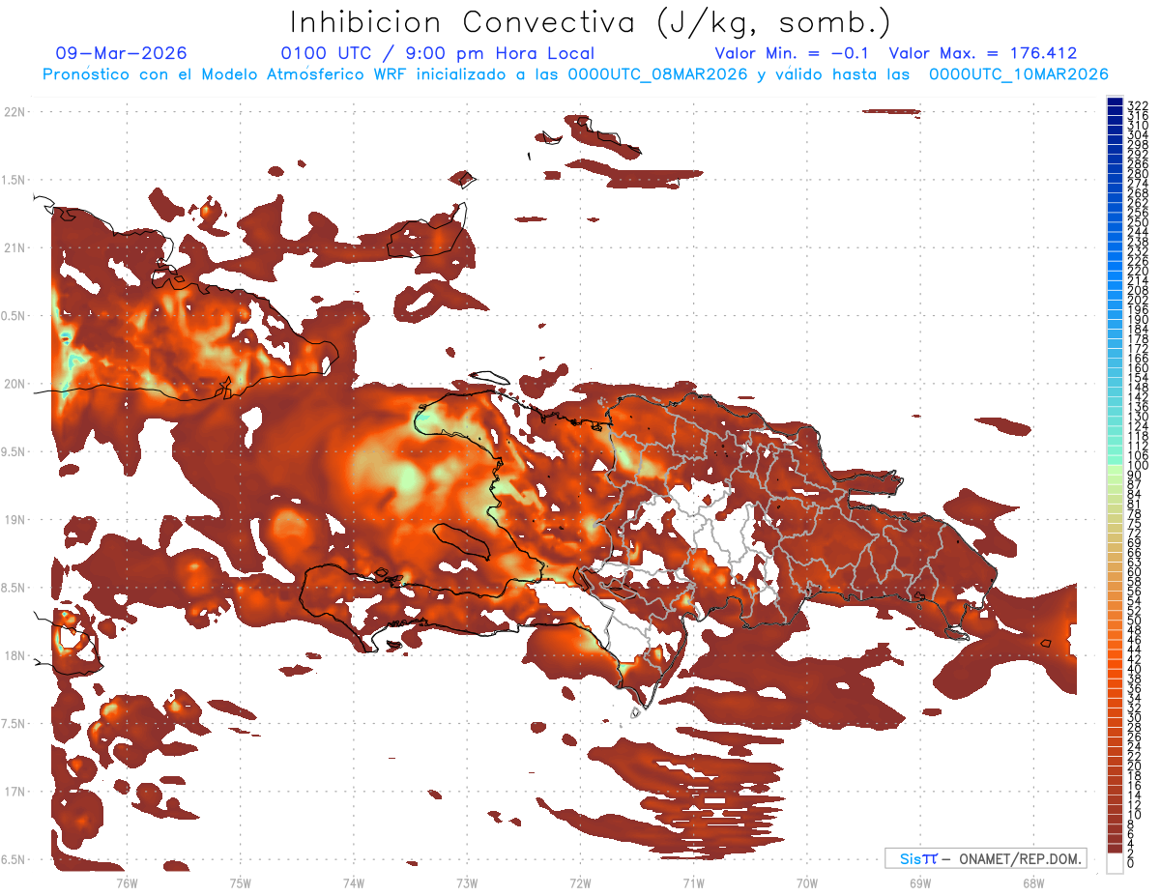The height and width of the screenshot is (896, 1160).
Task: Click the '19N' latitude label
Action: (16, 519)
